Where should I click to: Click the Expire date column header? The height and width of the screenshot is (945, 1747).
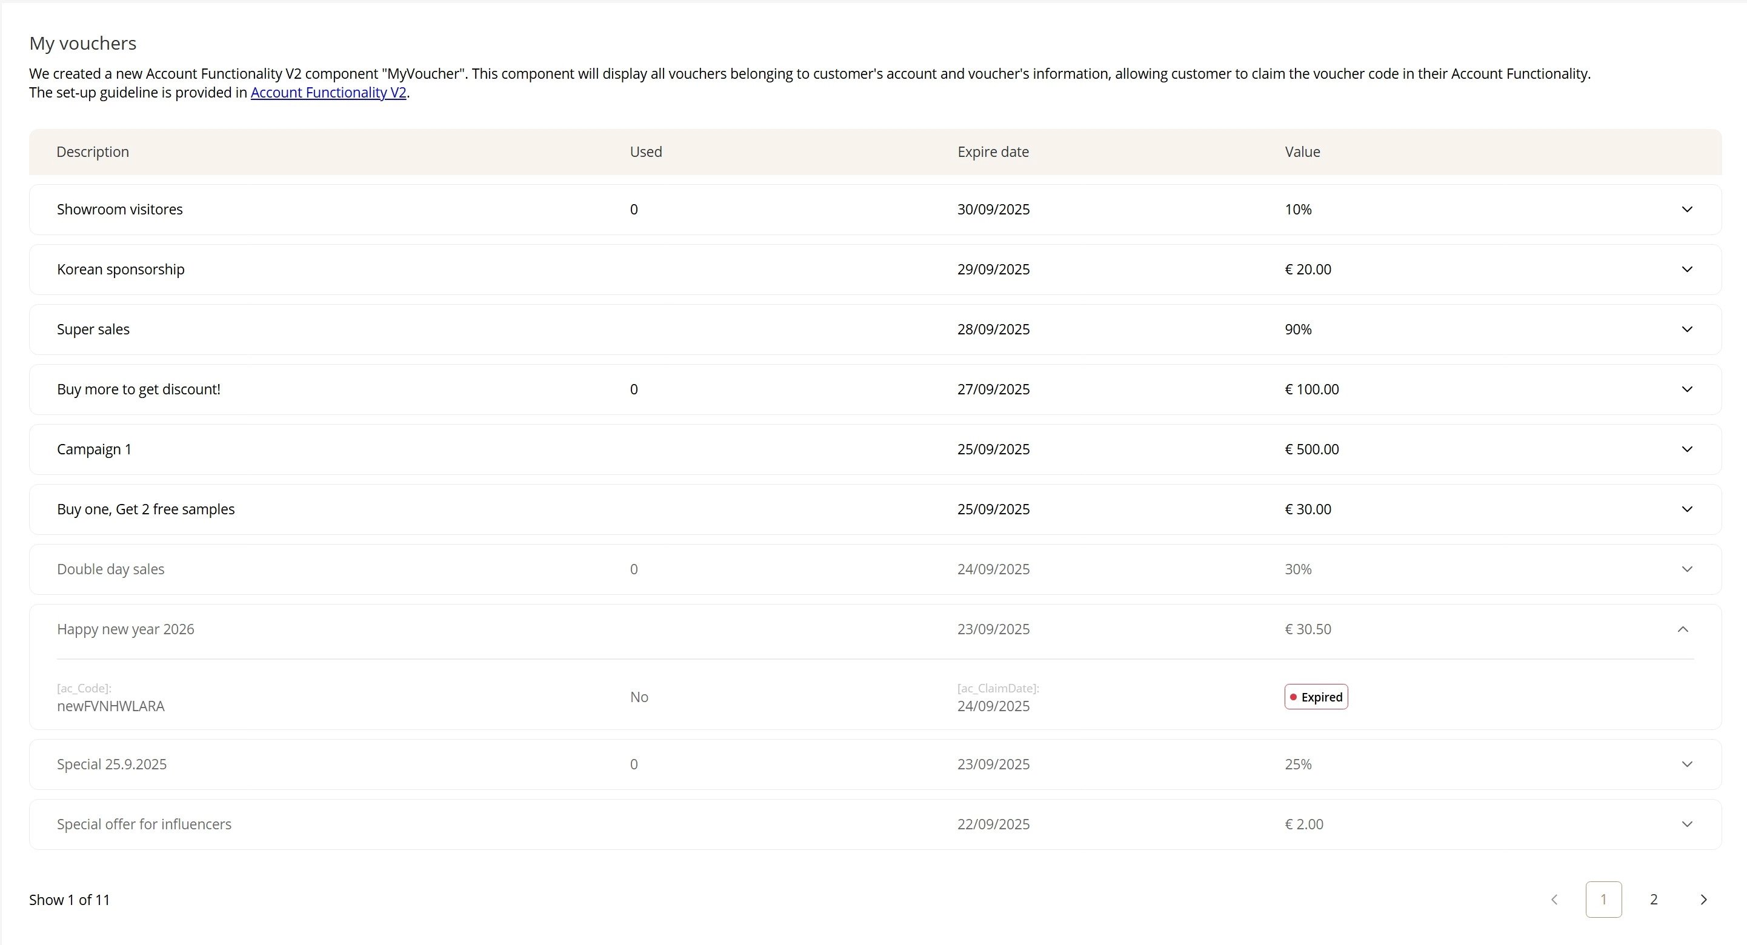(993, 152)
